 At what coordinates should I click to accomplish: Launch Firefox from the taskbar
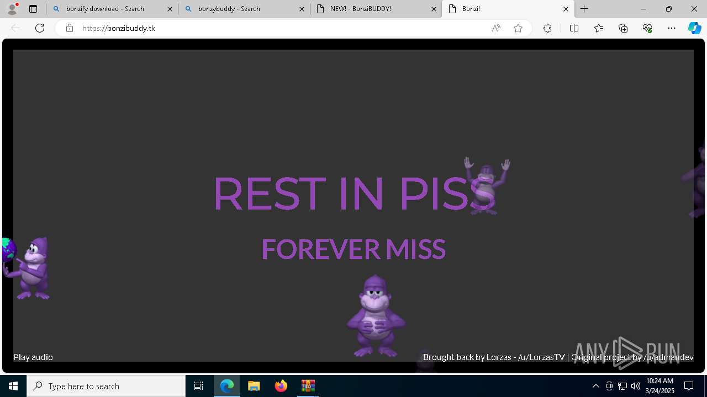pos(281,386)
